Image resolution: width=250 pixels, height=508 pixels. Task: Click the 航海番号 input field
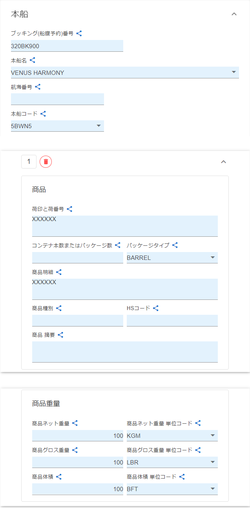[x=57, y=99]
